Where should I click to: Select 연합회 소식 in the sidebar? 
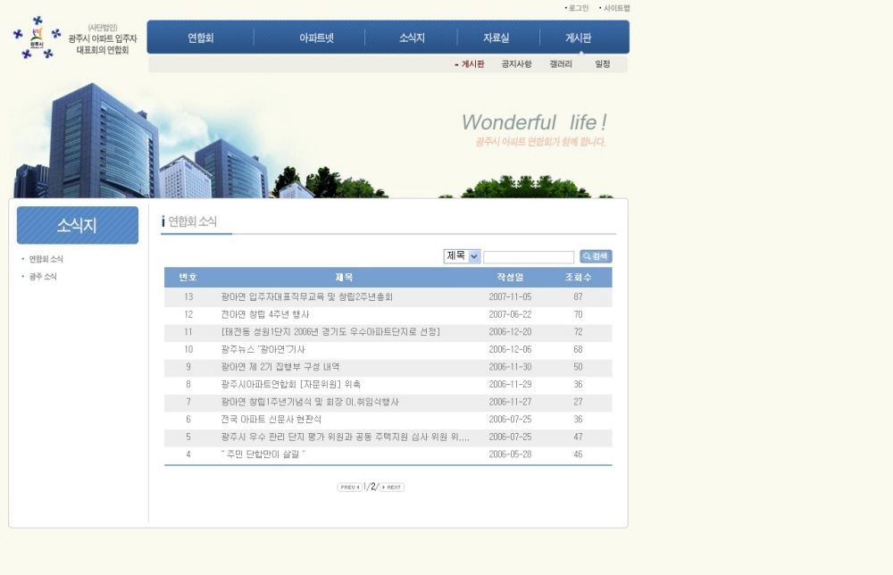tap(46, 259)
